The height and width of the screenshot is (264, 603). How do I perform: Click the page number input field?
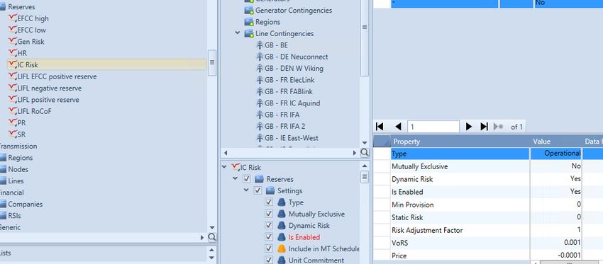click(433, 127)
